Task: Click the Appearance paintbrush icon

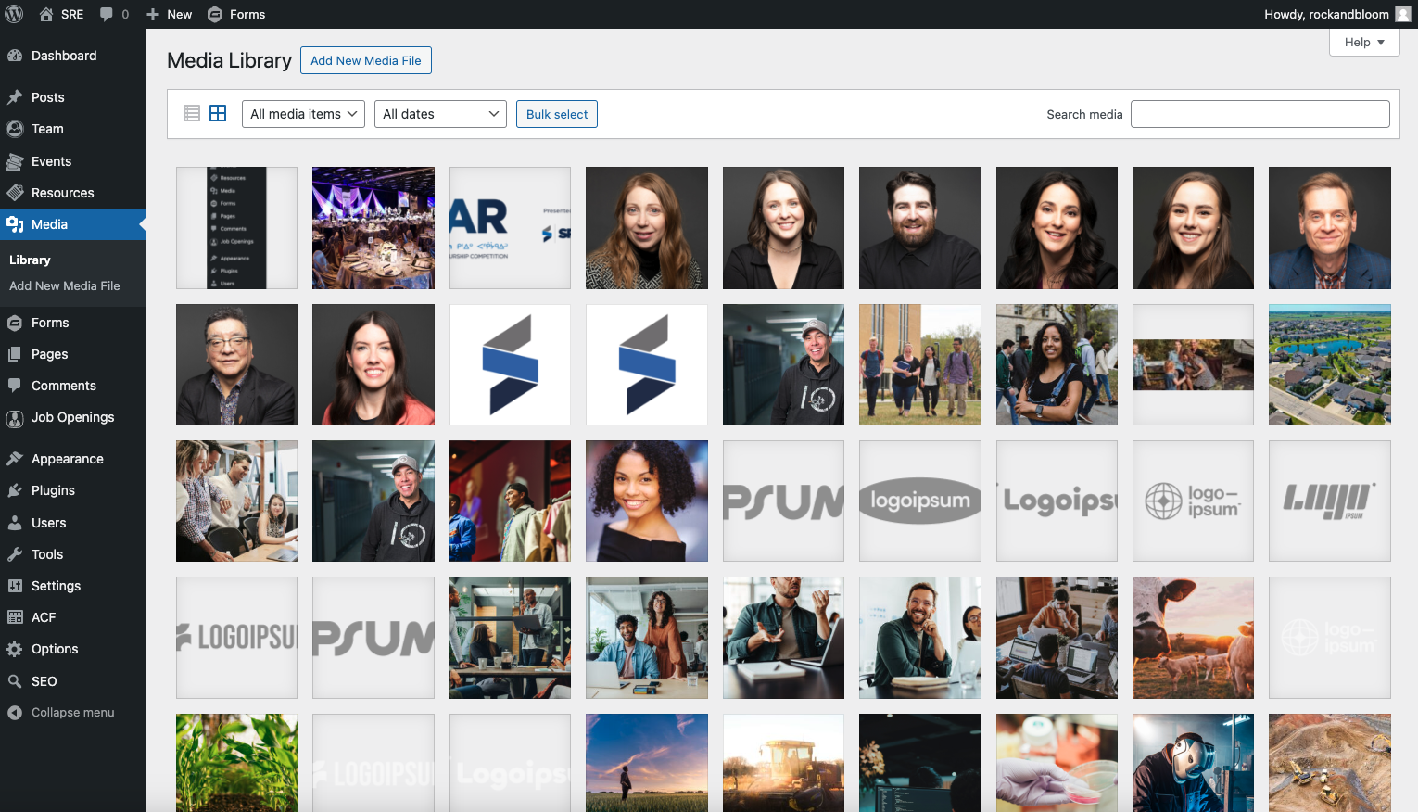Action: tap(15, 459)
